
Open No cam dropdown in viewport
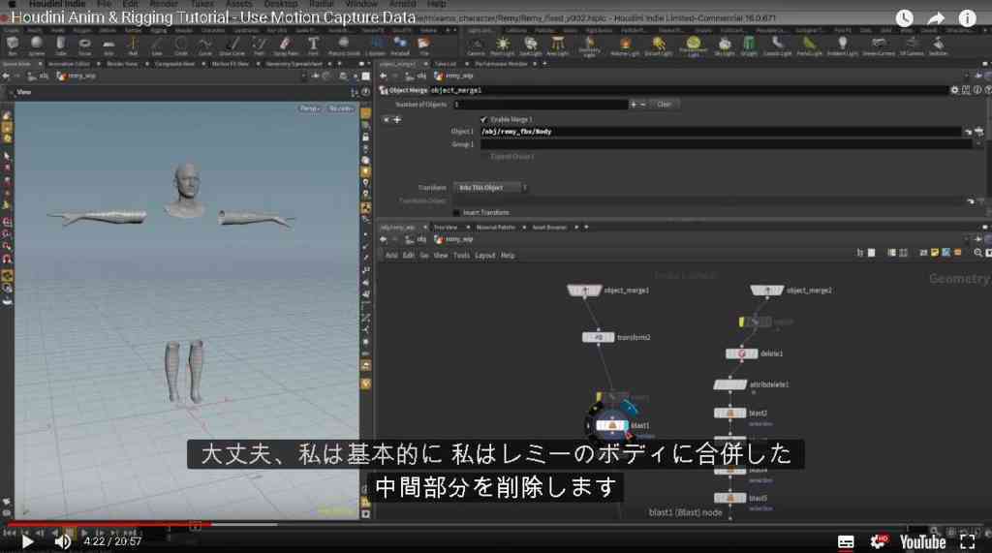[x=340, y=108]
